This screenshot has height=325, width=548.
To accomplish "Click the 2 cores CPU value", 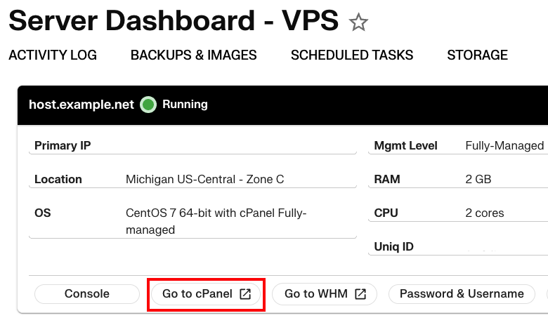I will (x=484, y=213).
